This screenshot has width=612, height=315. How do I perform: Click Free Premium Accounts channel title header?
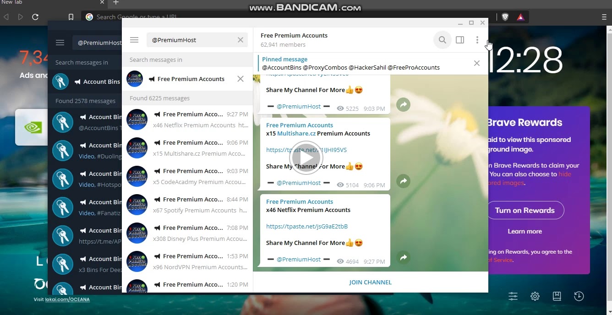point(294,35)
